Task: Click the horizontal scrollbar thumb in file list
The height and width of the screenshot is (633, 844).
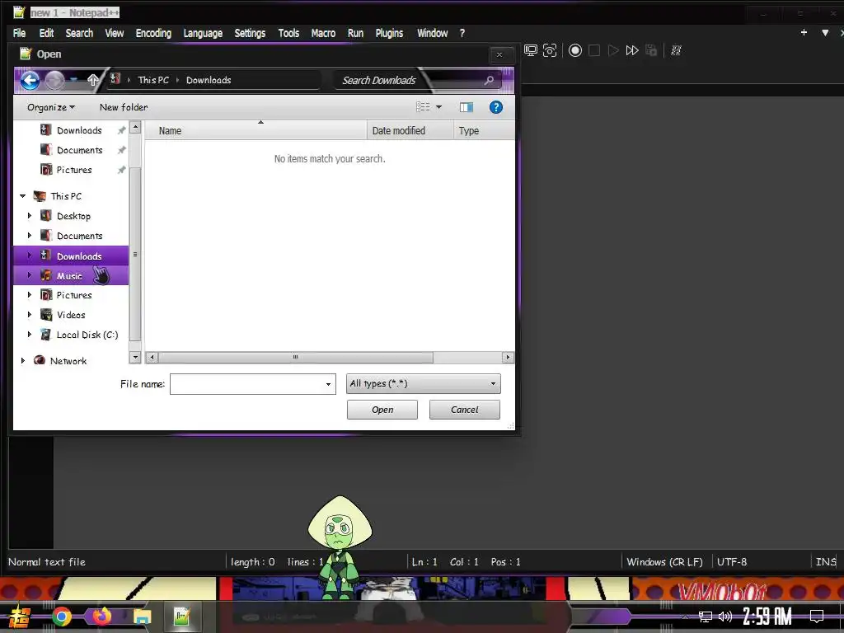Action: tap(295, 358)
